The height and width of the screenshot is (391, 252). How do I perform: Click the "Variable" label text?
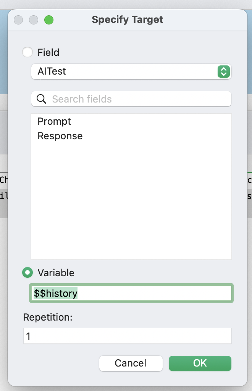tap(56, 273)
